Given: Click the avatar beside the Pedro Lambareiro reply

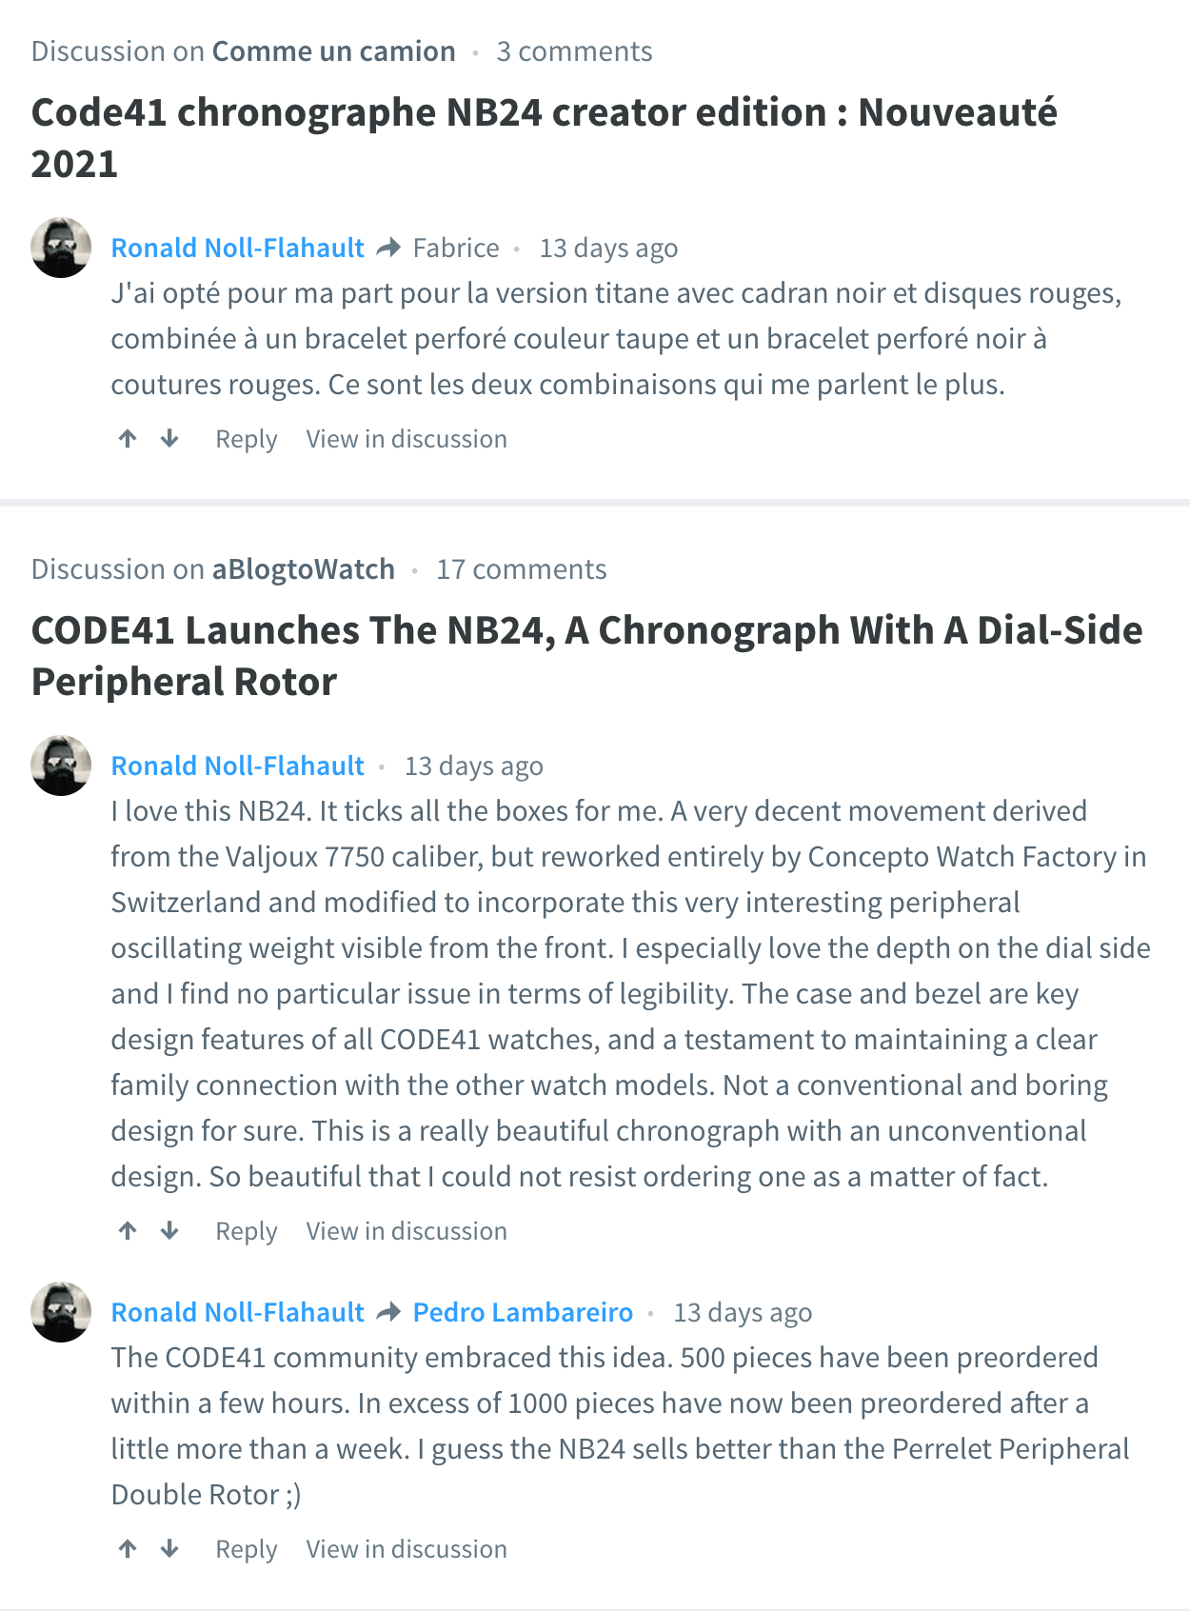Looking at the screenshot, I should tap(61, 1312).
